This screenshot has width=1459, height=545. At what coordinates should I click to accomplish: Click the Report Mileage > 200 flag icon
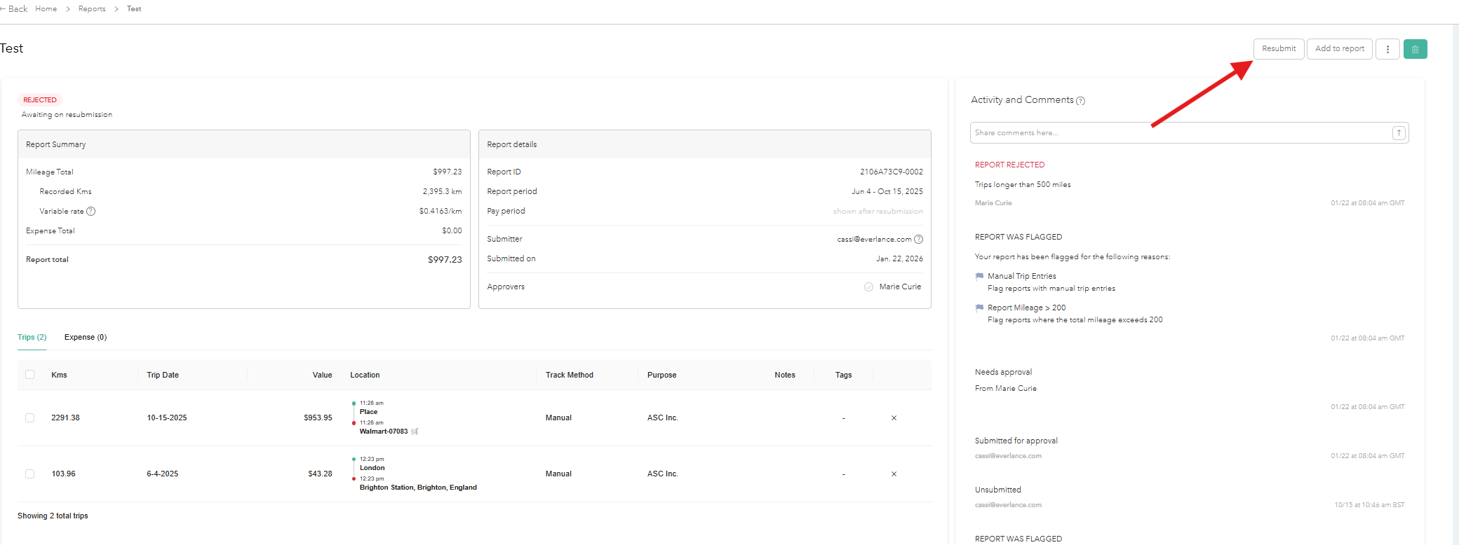979,308
